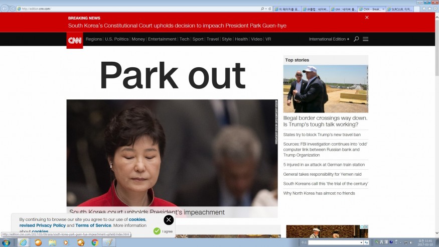The image size is (439, 247).
Task: Open Windows Explorer folder in taskbar
Action: click(52, 242)
